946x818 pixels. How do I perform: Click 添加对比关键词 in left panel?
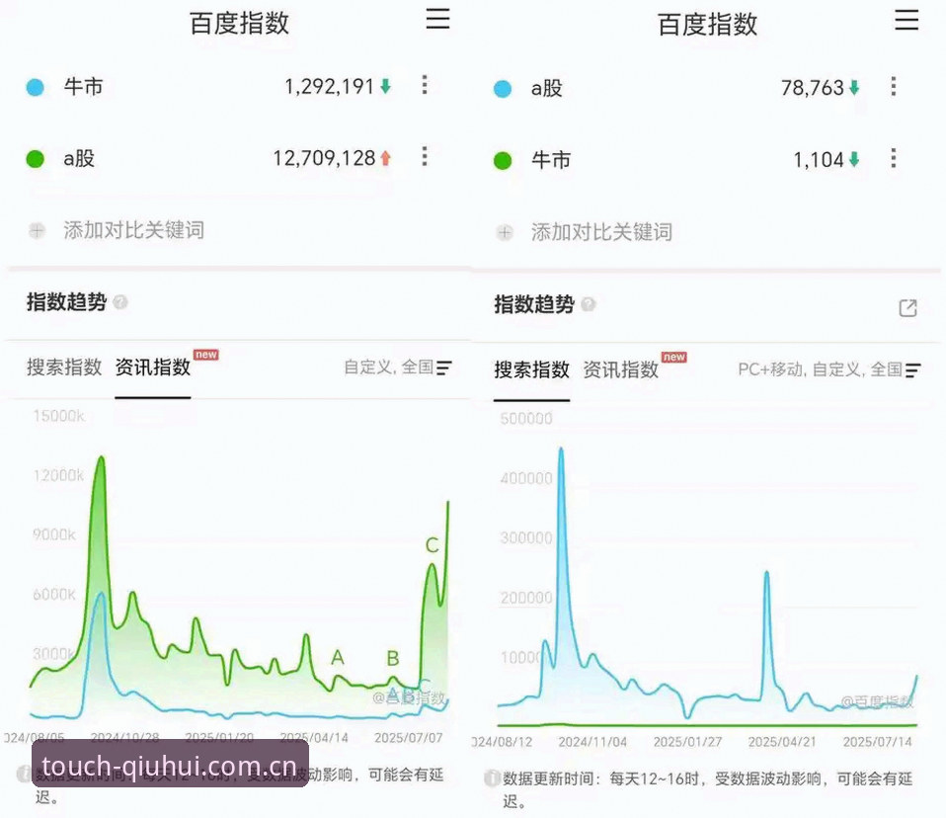click(134, 230)
